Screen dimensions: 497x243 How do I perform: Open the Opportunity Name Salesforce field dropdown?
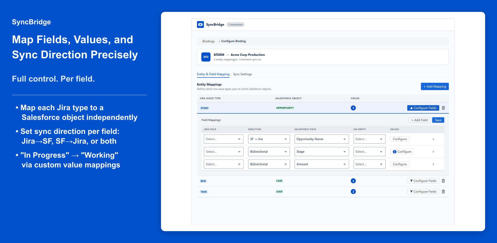click(x=321, y=139)
